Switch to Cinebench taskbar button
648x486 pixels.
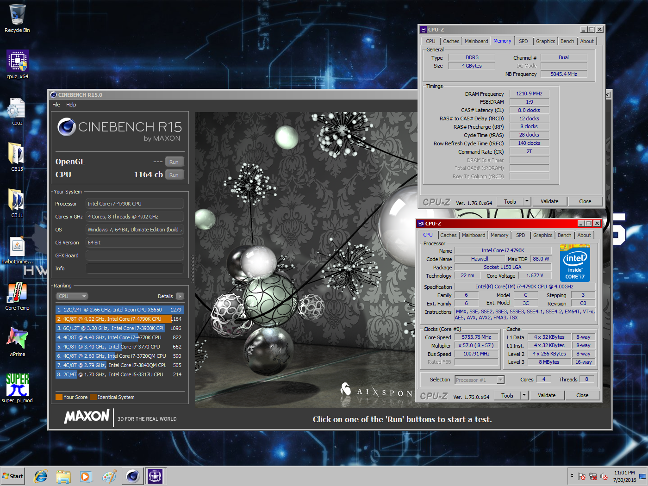[133, 476]
